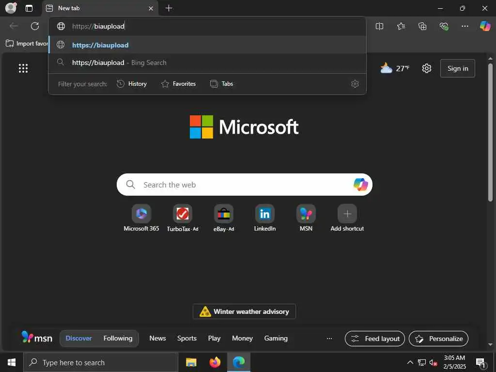Close the New tab tab
496x372 pixels.
[151, 9]
